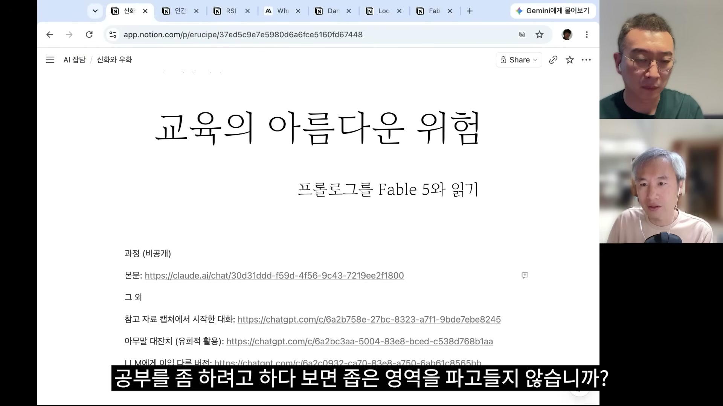Viewport: 723px width, 406px height.
Task: Click the 과정 (비공개) text line
Action: click(x=148, y=254)
